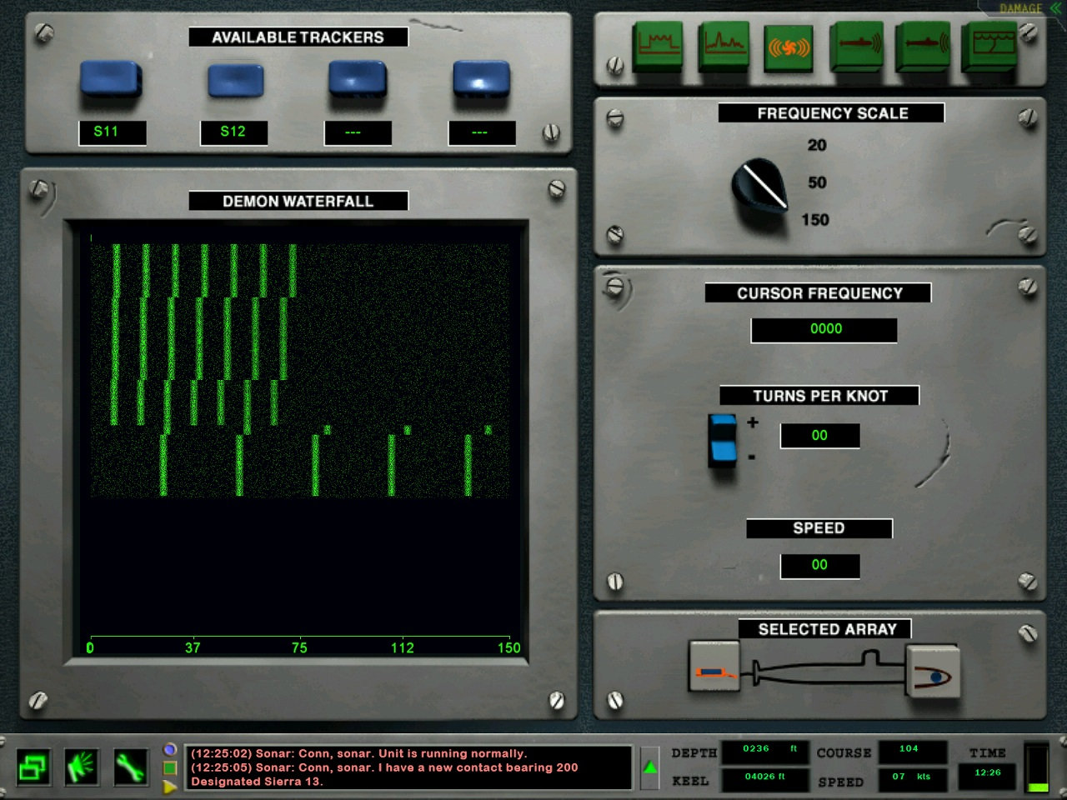Open the station switcher icon in the bottom bar
The height and width of the screenshot is (800, 1067).
point(33,767)
